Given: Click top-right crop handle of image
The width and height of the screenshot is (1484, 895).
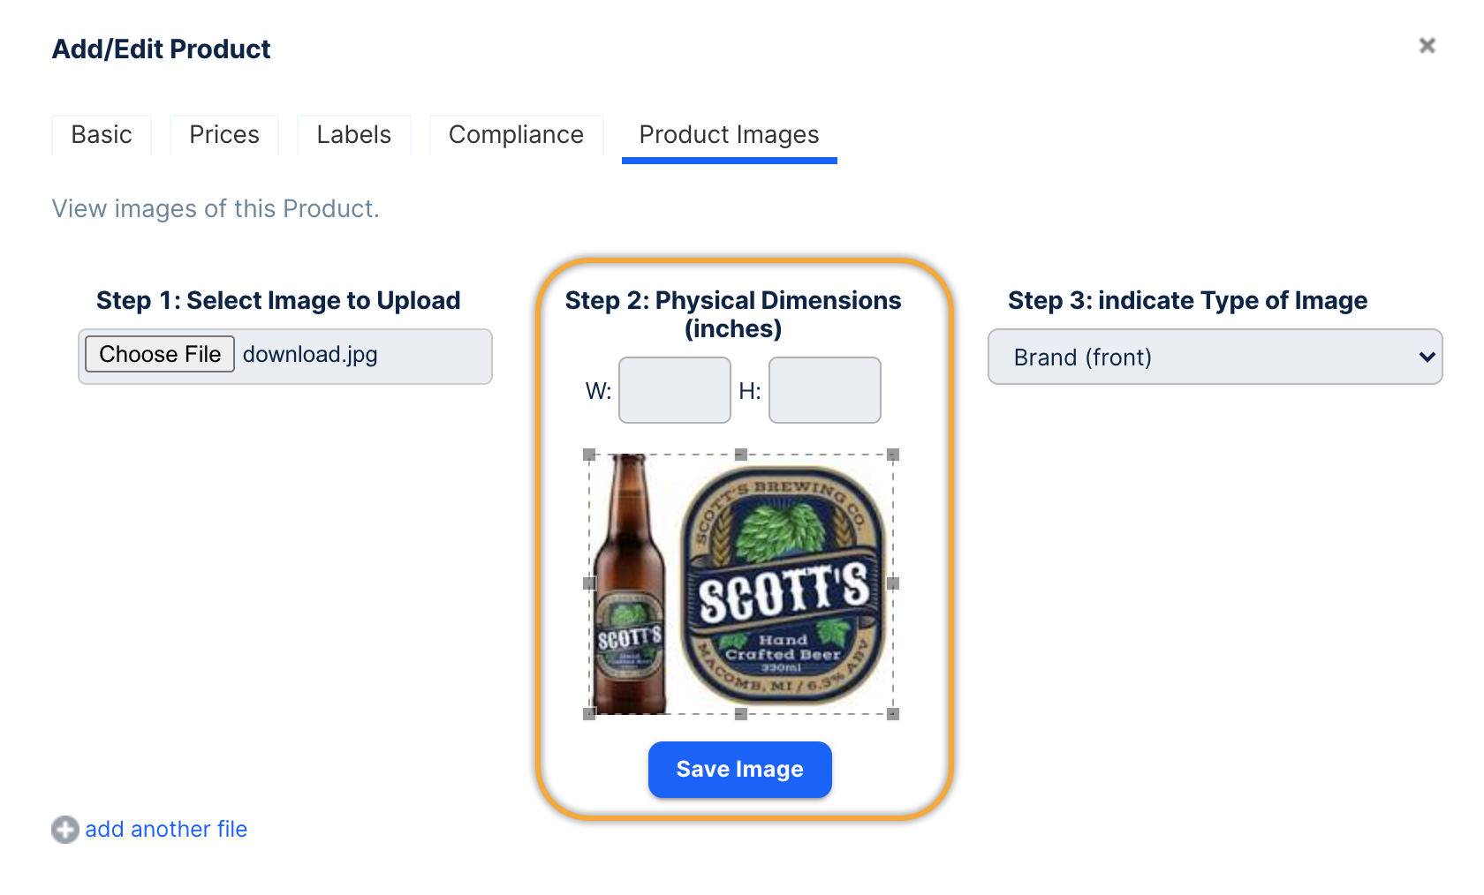Looking at the screenshot, I should [x=893, y=455].
